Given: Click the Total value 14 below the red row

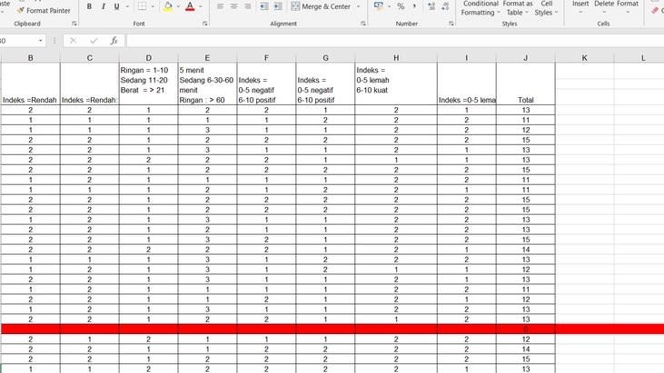Looking at the screenshot, I should (x=526, y=348).
